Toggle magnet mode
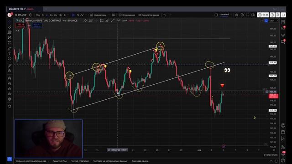Viewport: 292px width, 164px height. click(10, 78)
